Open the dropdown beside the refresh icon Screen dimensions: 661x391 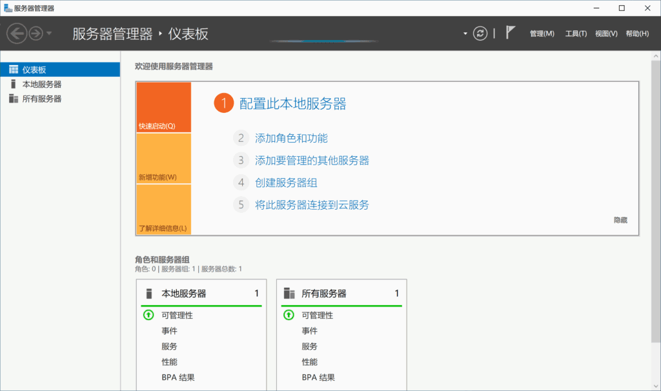(x=464, y=33)
